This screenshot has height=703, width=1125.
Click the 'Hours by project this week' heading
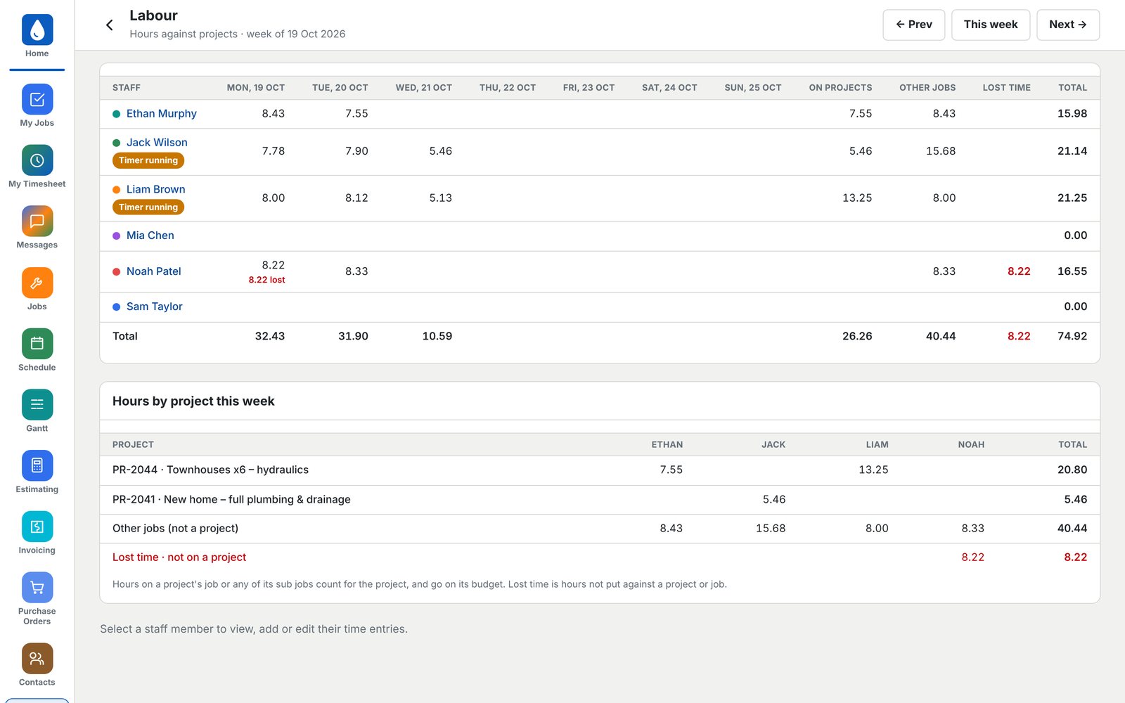click(x=193, y=401)
